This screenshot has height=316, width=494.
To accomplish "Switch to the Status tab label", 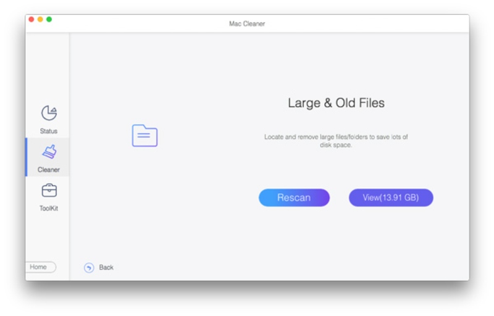I will tap(49, 131).
